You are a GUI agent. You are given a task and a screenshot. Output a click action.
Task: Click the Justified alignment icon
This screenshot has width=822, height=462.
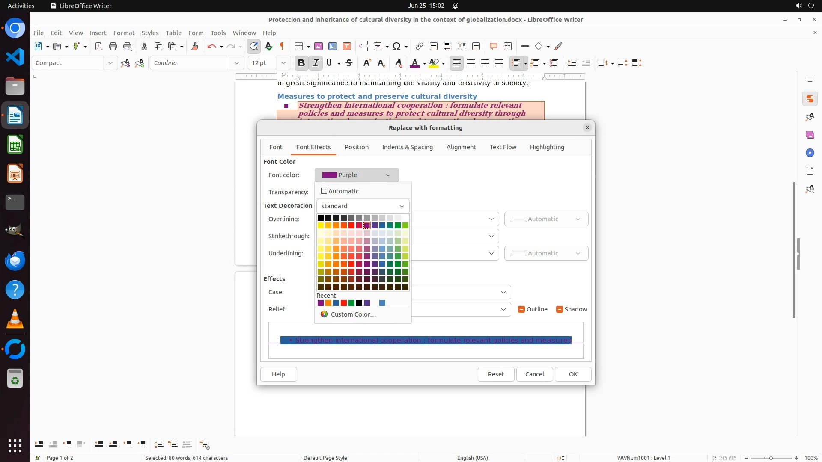pyautogui.click(x=499, y=63)
